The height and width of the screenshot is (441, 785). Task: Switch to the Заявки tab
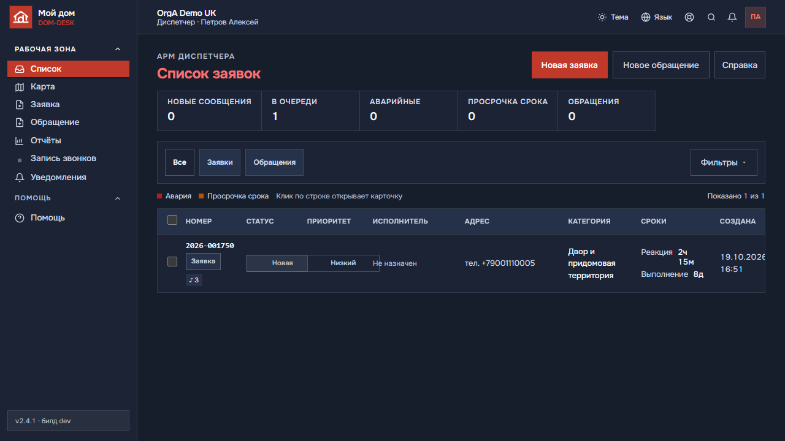pos(220,162)
